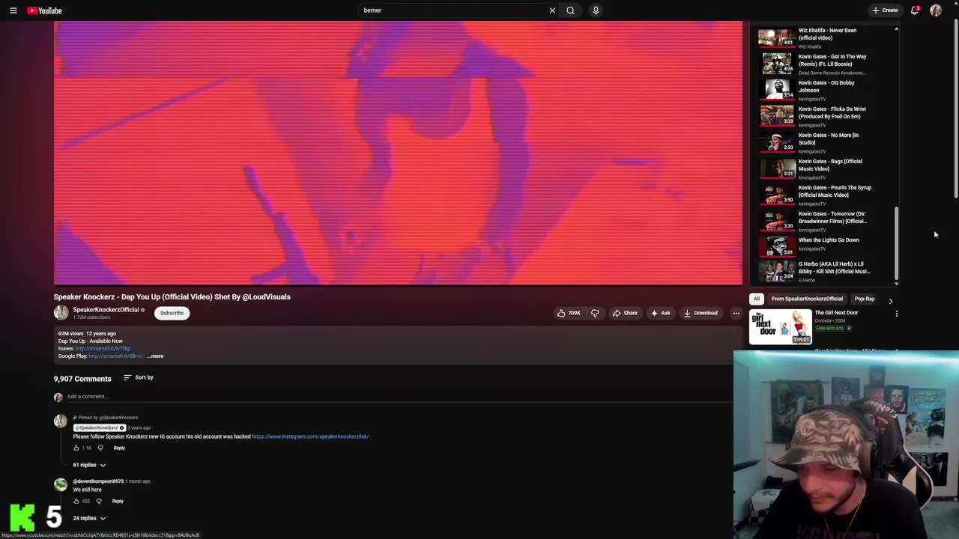Like the pinned comment with 1.1K likes

coord(76,448)
